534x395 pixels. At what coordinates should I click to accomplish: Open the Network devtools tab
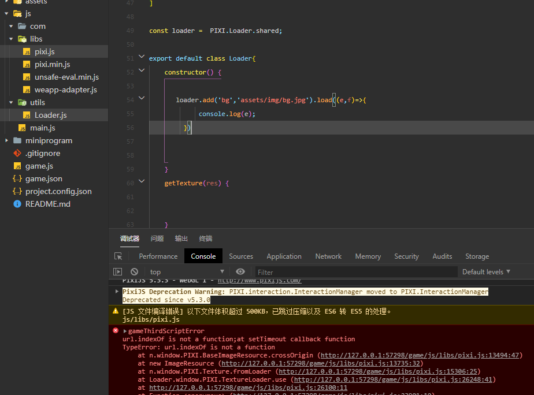point(328,256)
